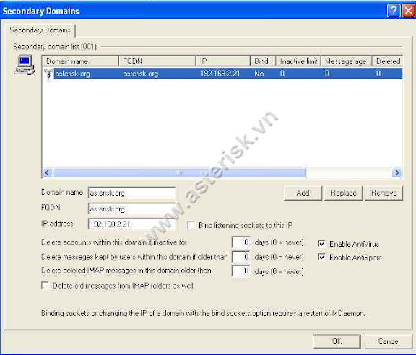Viewport: 416px width, 355px height.
Task: Click the left scroll arrow of domain list
Action: [47, 173]
